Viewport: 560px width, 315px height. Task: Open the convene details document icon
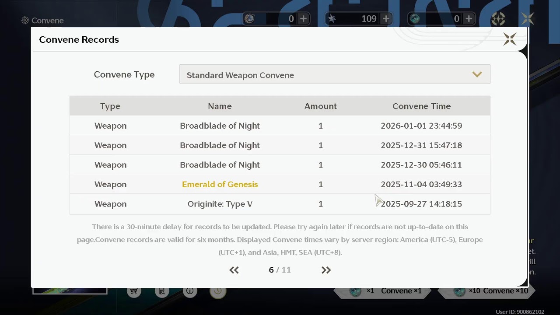[x=162, y=291]
